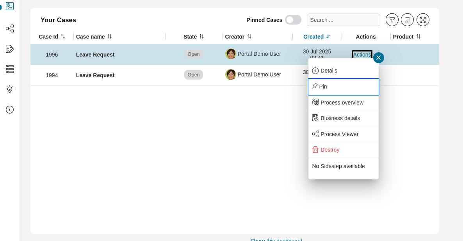Click inside the Search field
Image resolution: width=463 pixels, height=241 pixels.
343,19
